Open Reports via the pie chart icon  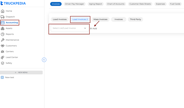(x=2, y=34)
